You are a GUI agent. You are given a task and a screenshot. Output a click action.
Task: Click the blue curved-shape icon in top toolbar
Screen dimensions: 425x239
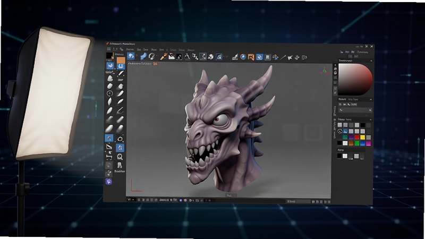pos(143,56)
